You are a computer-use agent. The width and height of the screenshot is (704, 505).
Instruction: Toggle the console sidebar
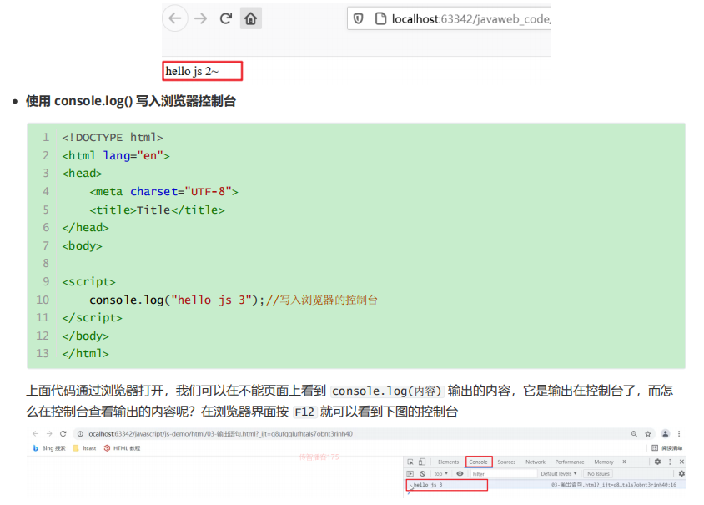(410, 473)
